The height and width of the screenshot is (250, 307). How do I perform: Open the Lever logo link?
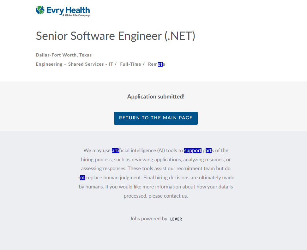click(x=176, y=219)
